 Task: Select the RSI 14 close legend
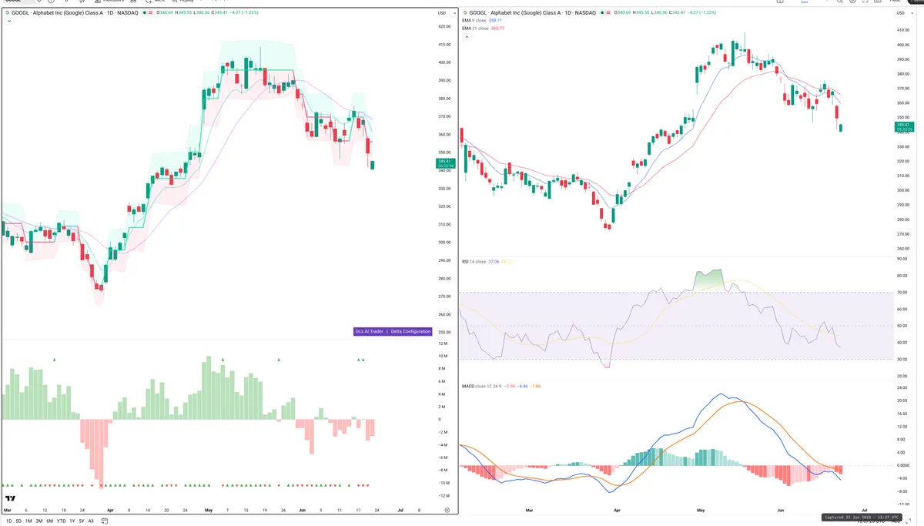click(487, 262)
